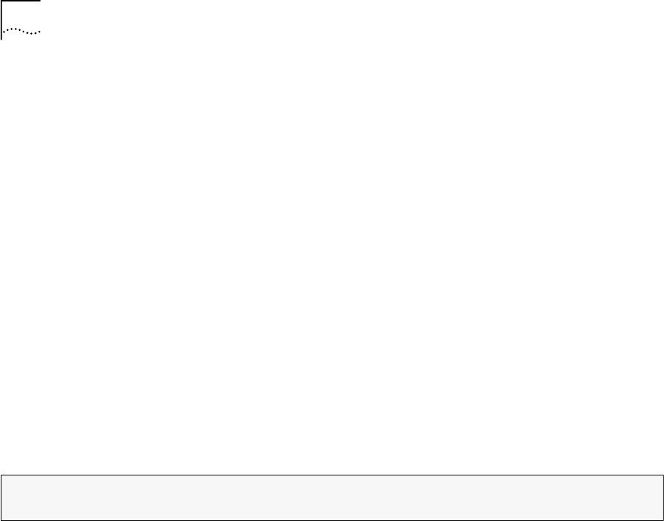Click the empty space above the dotted curve

tap(21, 15)
